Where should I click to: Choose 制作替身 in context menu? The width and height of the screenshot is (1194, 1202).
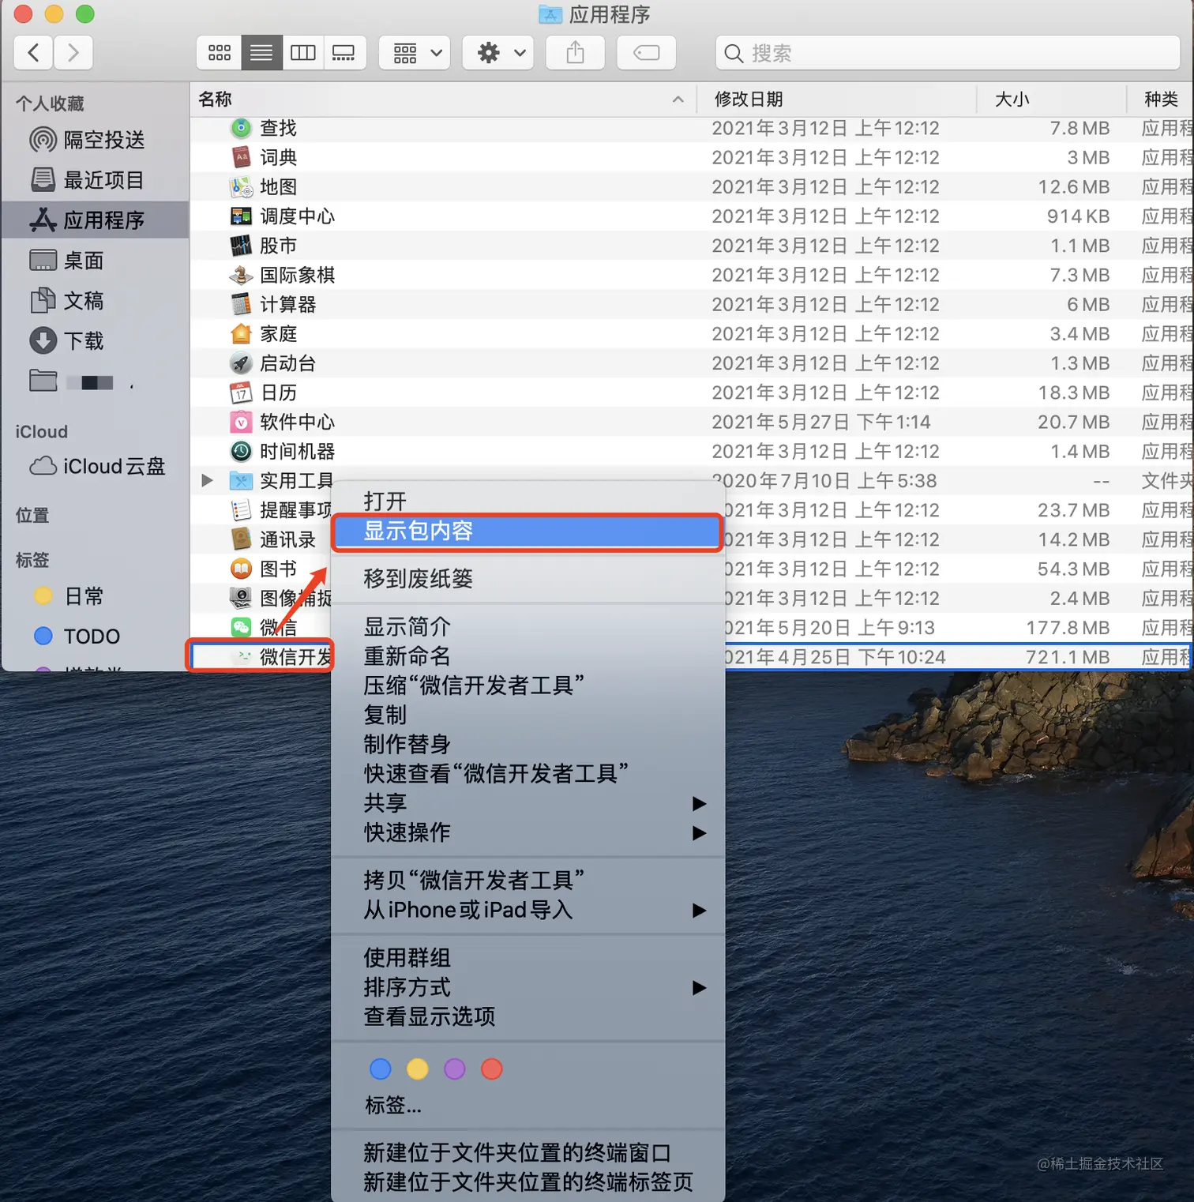pos(528,744)
